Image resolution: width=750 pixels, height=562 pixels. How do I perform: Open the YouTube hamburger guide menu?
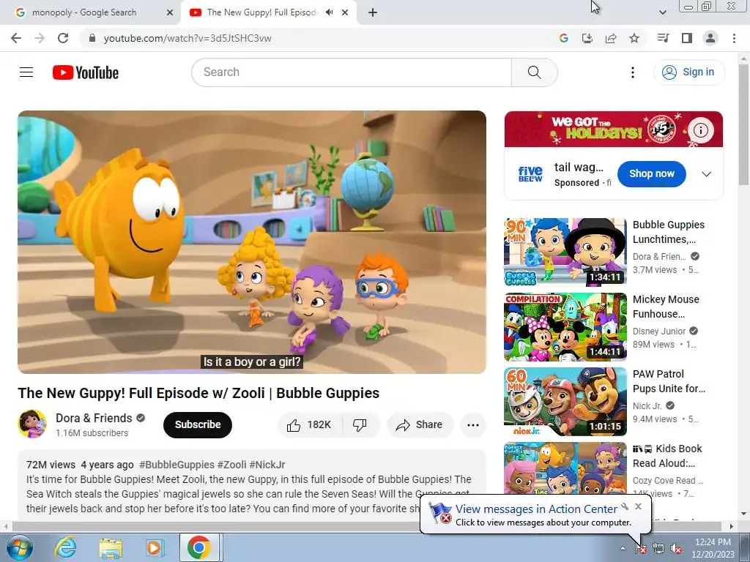click(x=26, y=72)
